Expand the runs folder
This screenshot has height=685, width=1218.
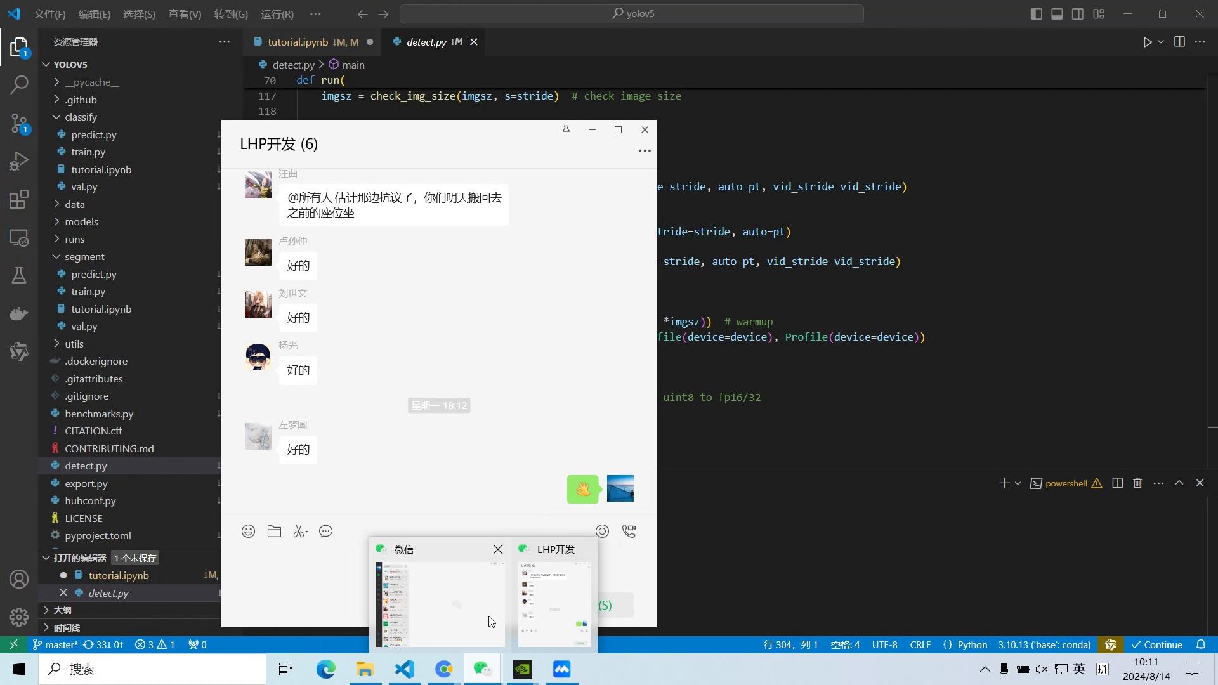[56, 239]
